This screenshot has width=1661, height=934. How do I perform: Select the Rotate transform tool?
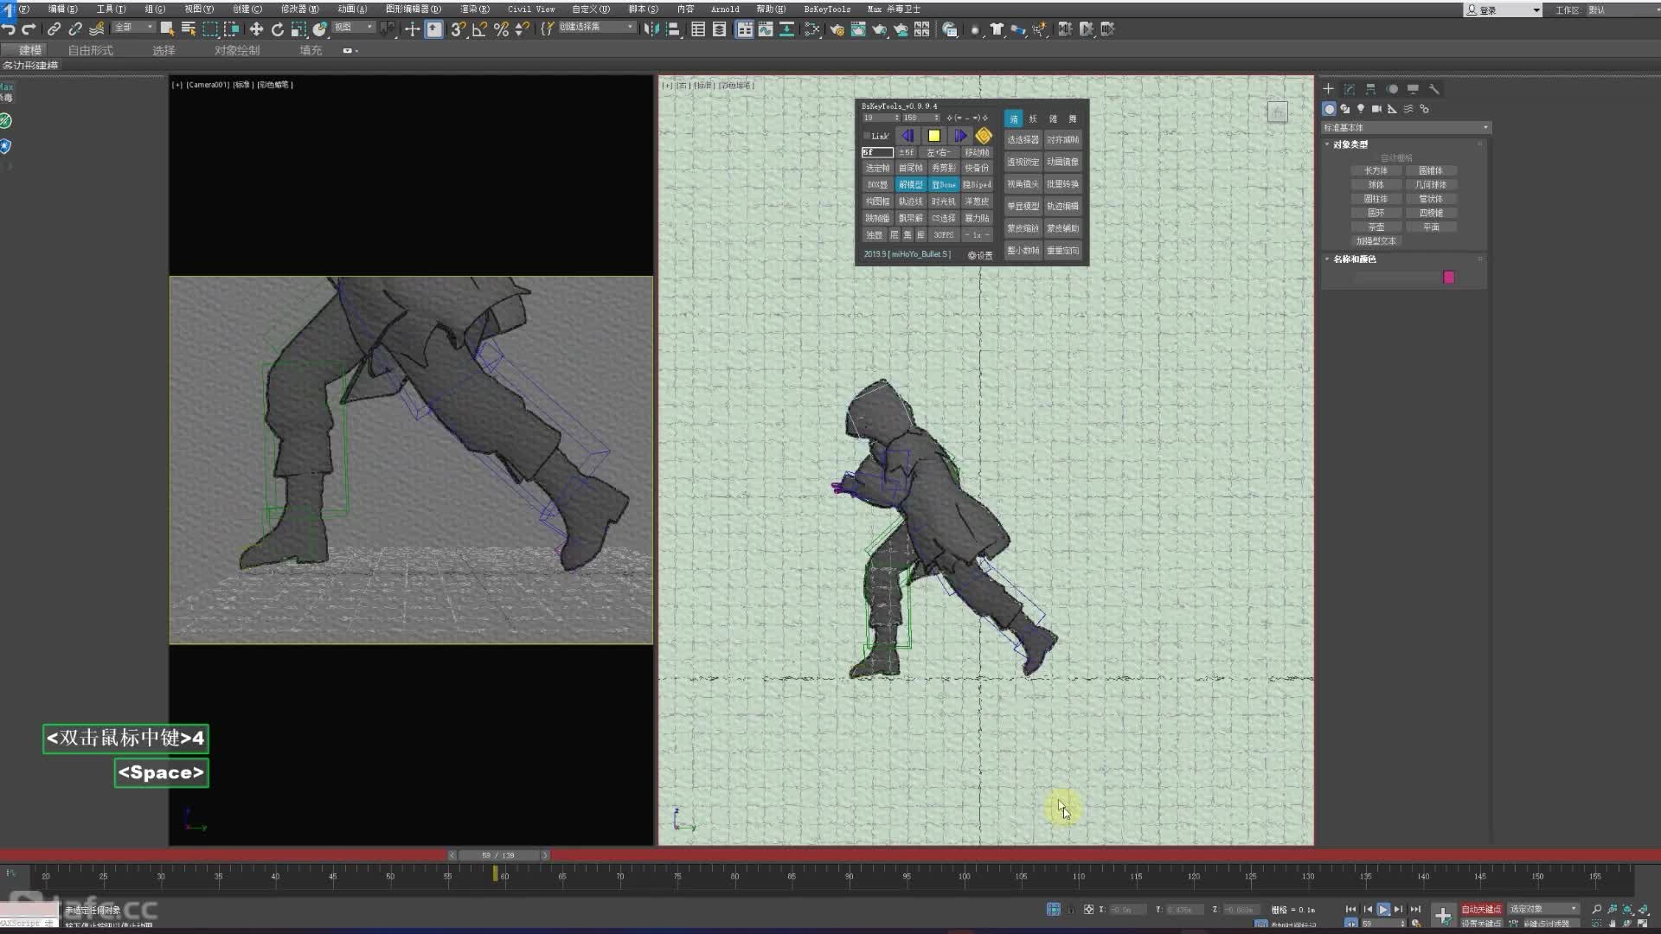click(x=278, y=29)
